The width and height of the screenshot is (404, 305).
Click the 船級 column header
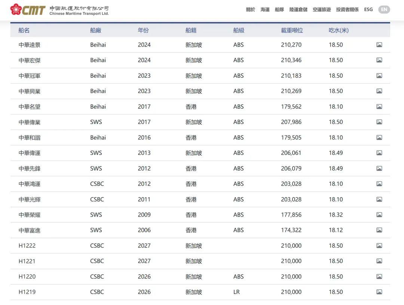(x=239, y=30)
